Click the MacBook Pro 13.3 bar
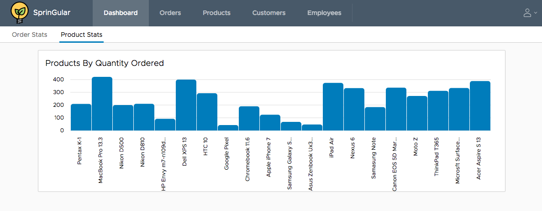This screenshot has height=211, width=542. click(x=102, y=104)
